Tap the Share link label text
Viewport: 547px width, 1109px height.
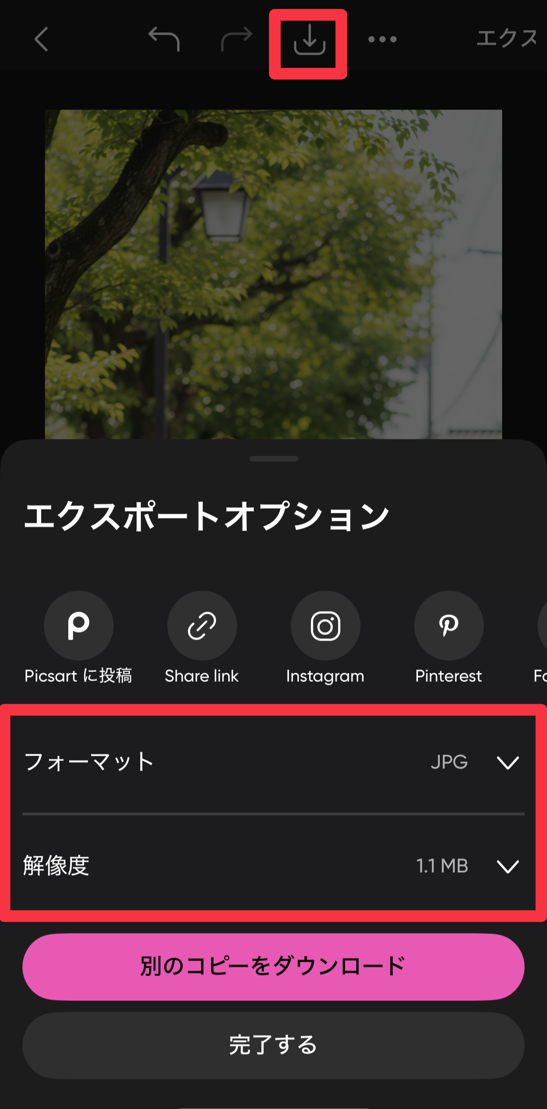pyautogui.click(x=202, y=676)
